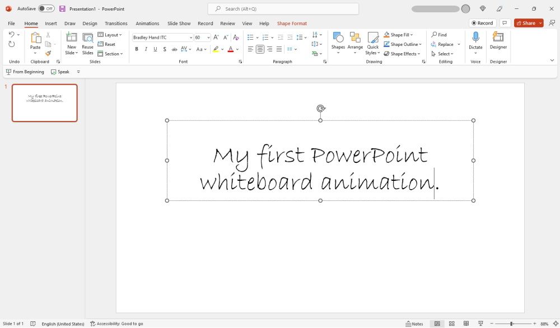This screenshot has height=328, width=560.
Task: Click the Record button in the title bar
Action: pyautogui.click(x=482, y=23)
